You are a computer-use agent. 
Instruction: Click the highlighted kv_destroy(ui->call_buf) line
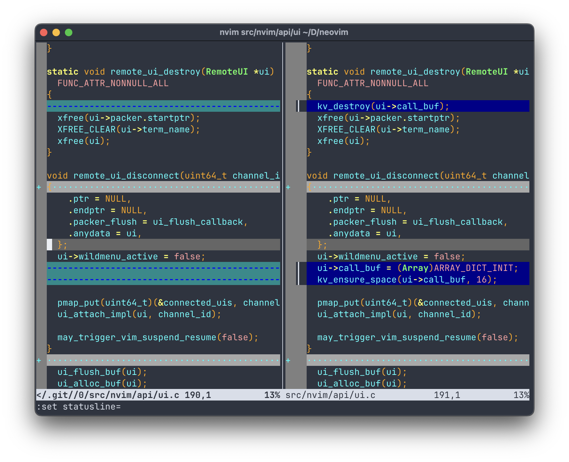coord(382,106)
